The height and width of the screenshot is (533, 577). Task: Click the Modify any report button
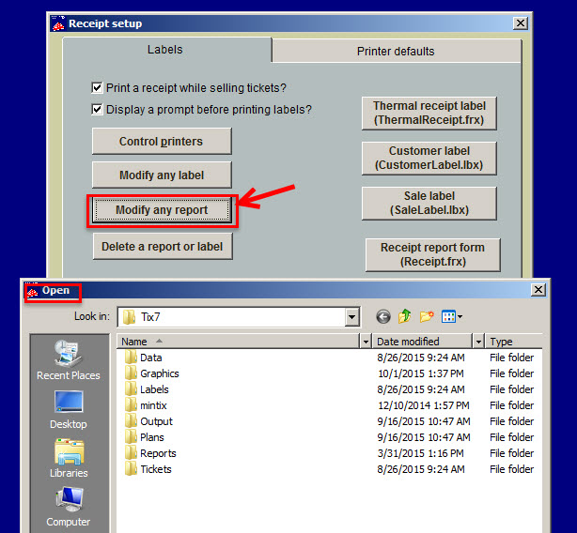click(162, 210)
